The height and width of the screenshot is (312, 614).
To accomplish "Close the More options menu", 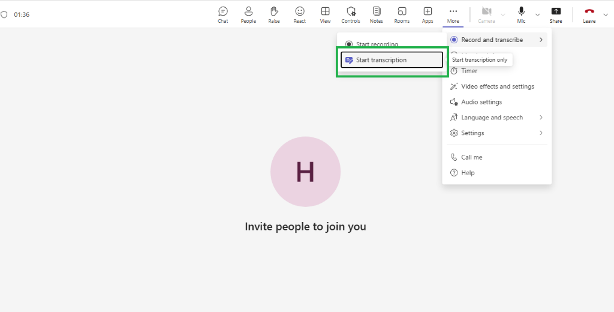I will coord(453,15).
